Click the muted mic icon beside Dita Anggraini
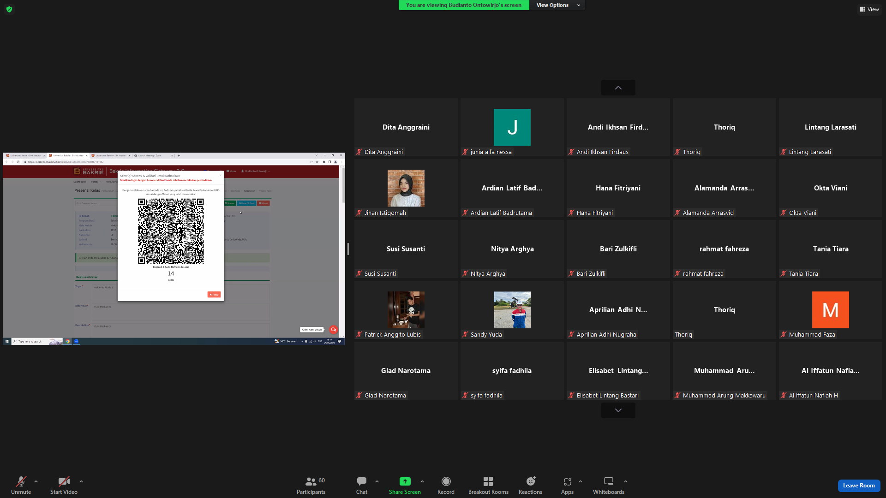The image size is (886, 498). coord(359,152)
